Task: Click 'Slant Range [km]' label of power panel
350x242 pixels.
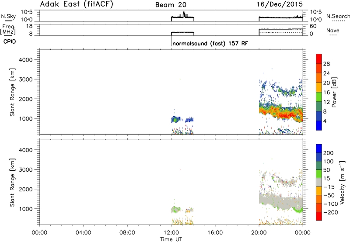Action: click(12, 92)
